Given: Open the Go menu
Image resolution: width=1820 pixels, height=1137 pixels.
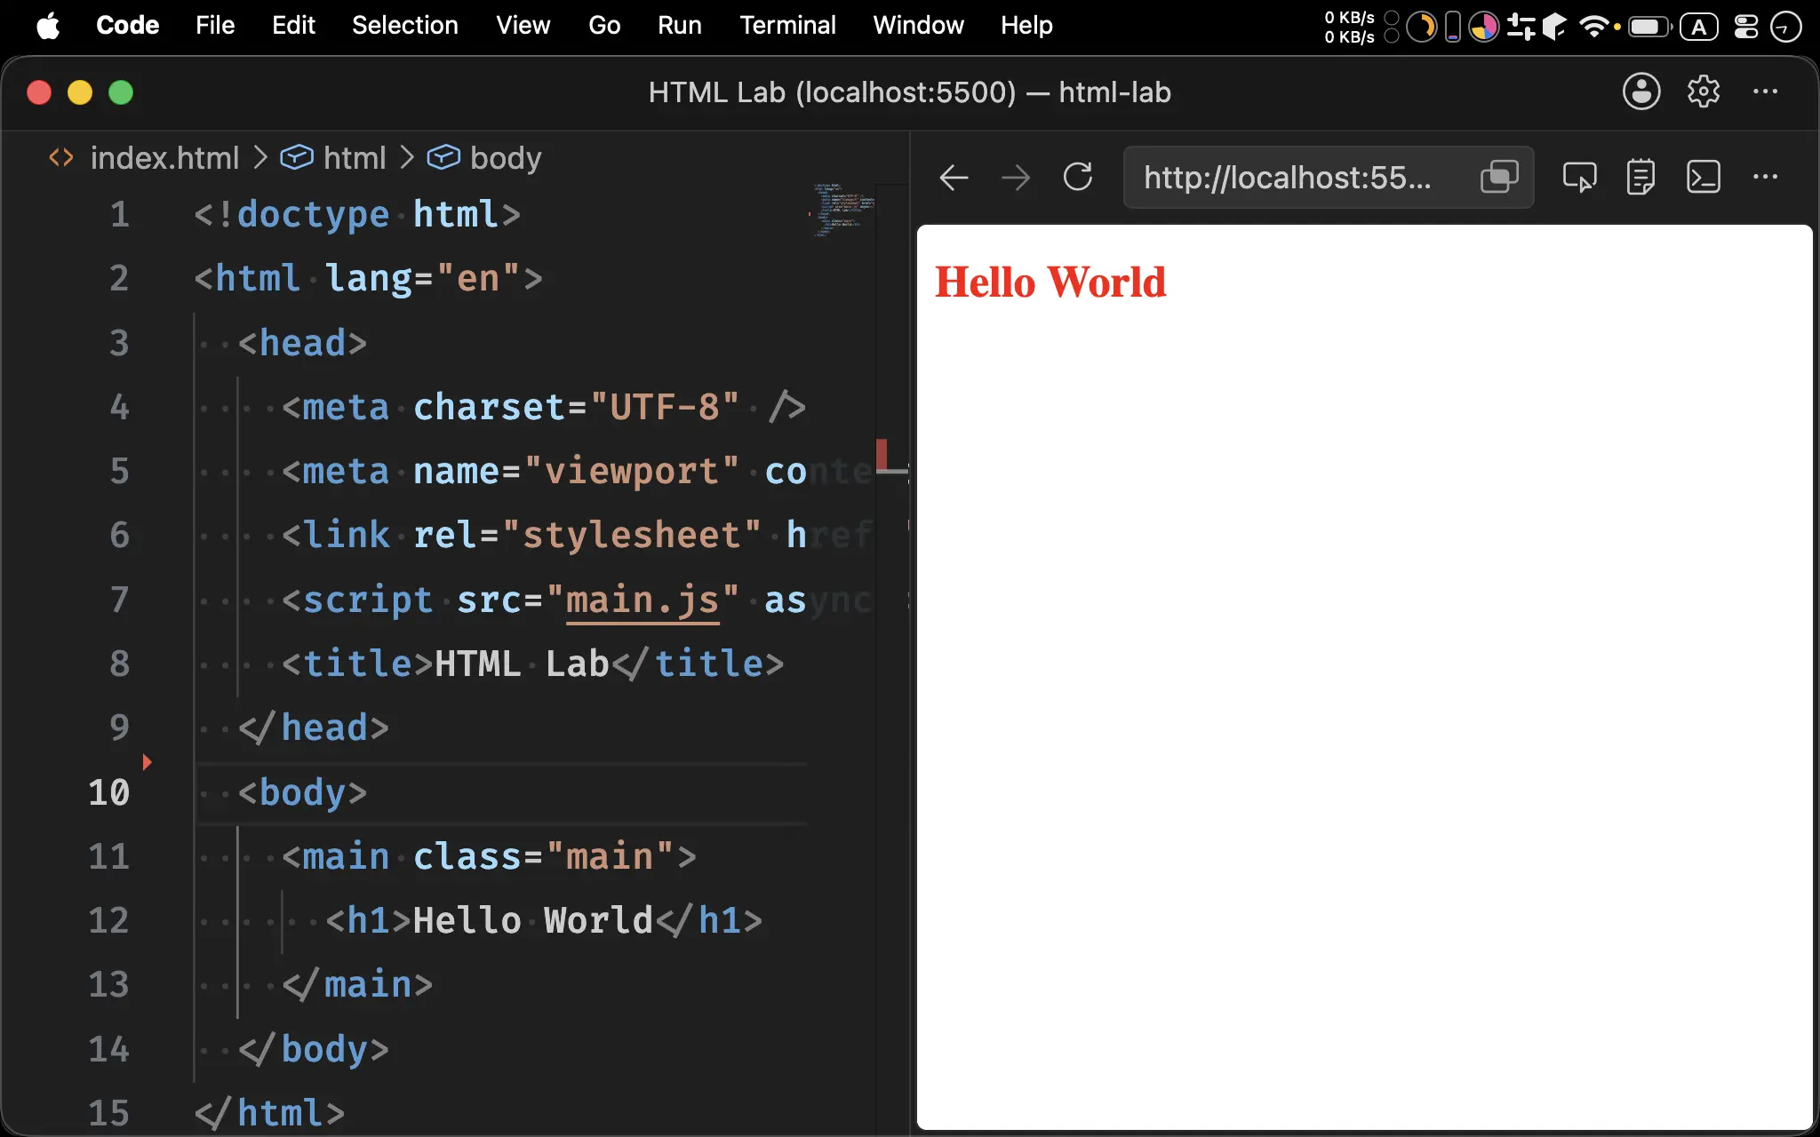Looking at the screenshot, I should coord(604,26).
